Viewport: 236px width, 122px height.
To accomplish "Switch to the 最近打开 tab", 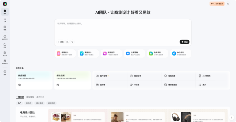I will [40, 97].
